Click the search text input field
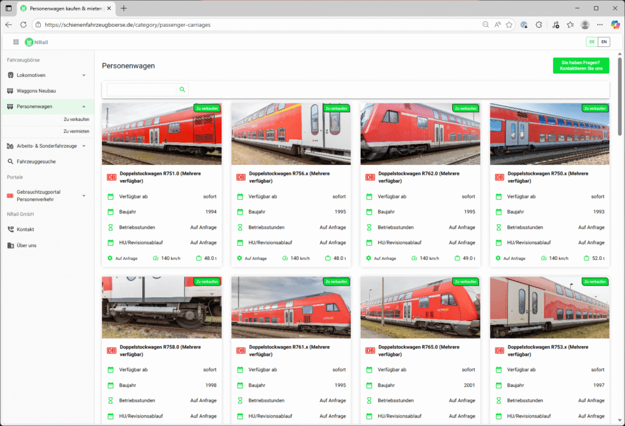This screenshot has height=426, width=625. pos(142,90)
